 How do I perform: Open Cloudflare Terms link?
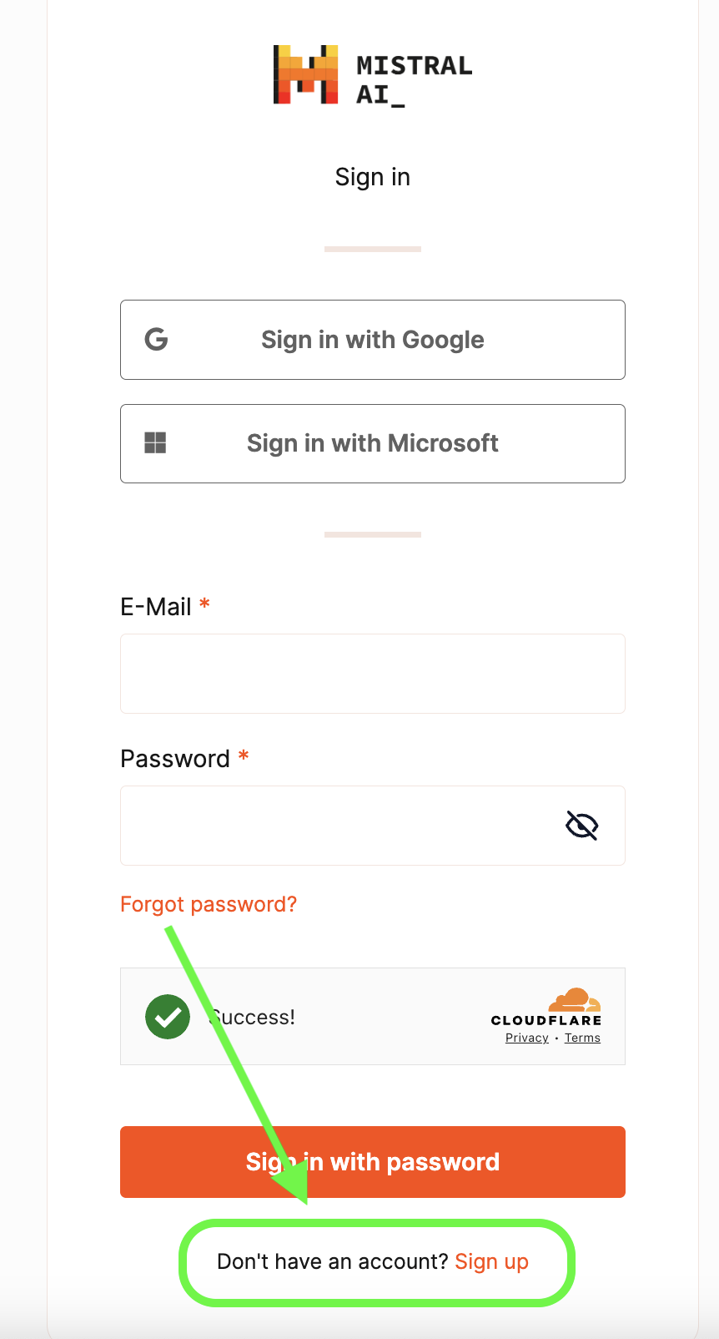(x=582, y=1038)
